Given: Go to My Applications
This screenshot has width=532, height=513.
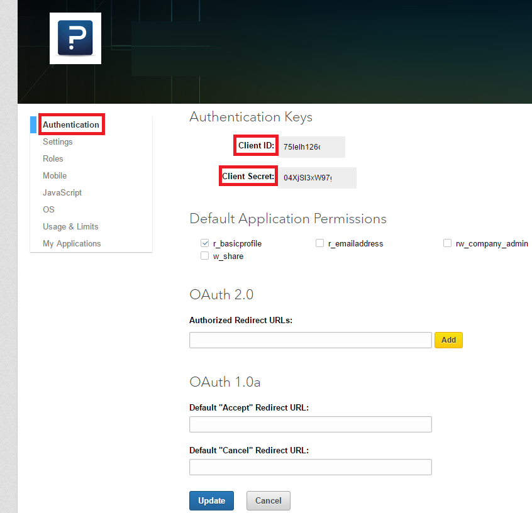Looking at the screenshot, I should coord(71,243).
